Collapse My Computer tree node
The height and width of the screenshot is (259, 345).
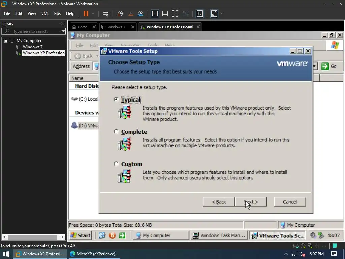6,41
